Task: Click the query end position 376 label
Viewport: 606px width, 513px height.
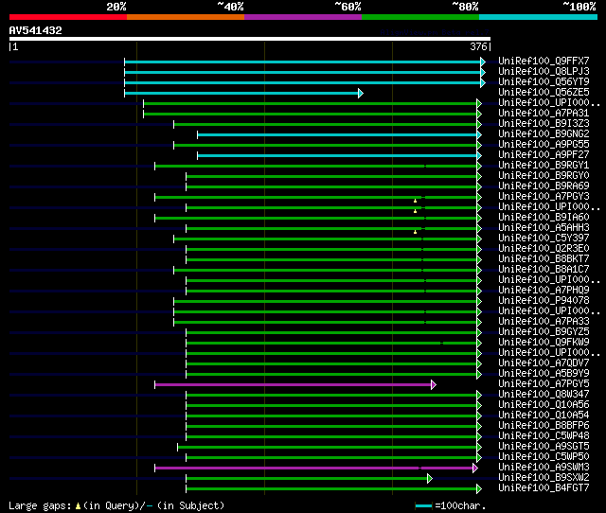Action: pos(478,46)
